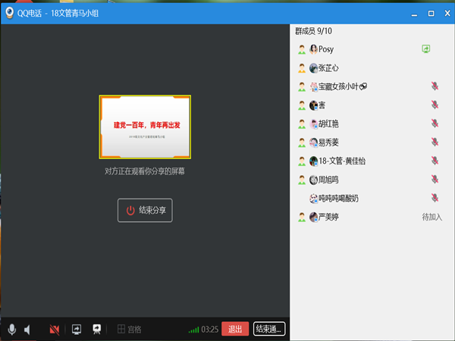Switch to 宫格 grid view

(129, 330)
